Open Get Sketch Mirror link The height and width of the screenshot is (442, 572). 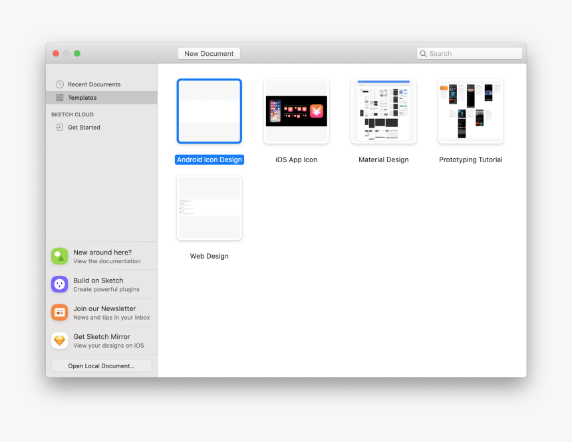pyautogui.click(x=101, y=336)
